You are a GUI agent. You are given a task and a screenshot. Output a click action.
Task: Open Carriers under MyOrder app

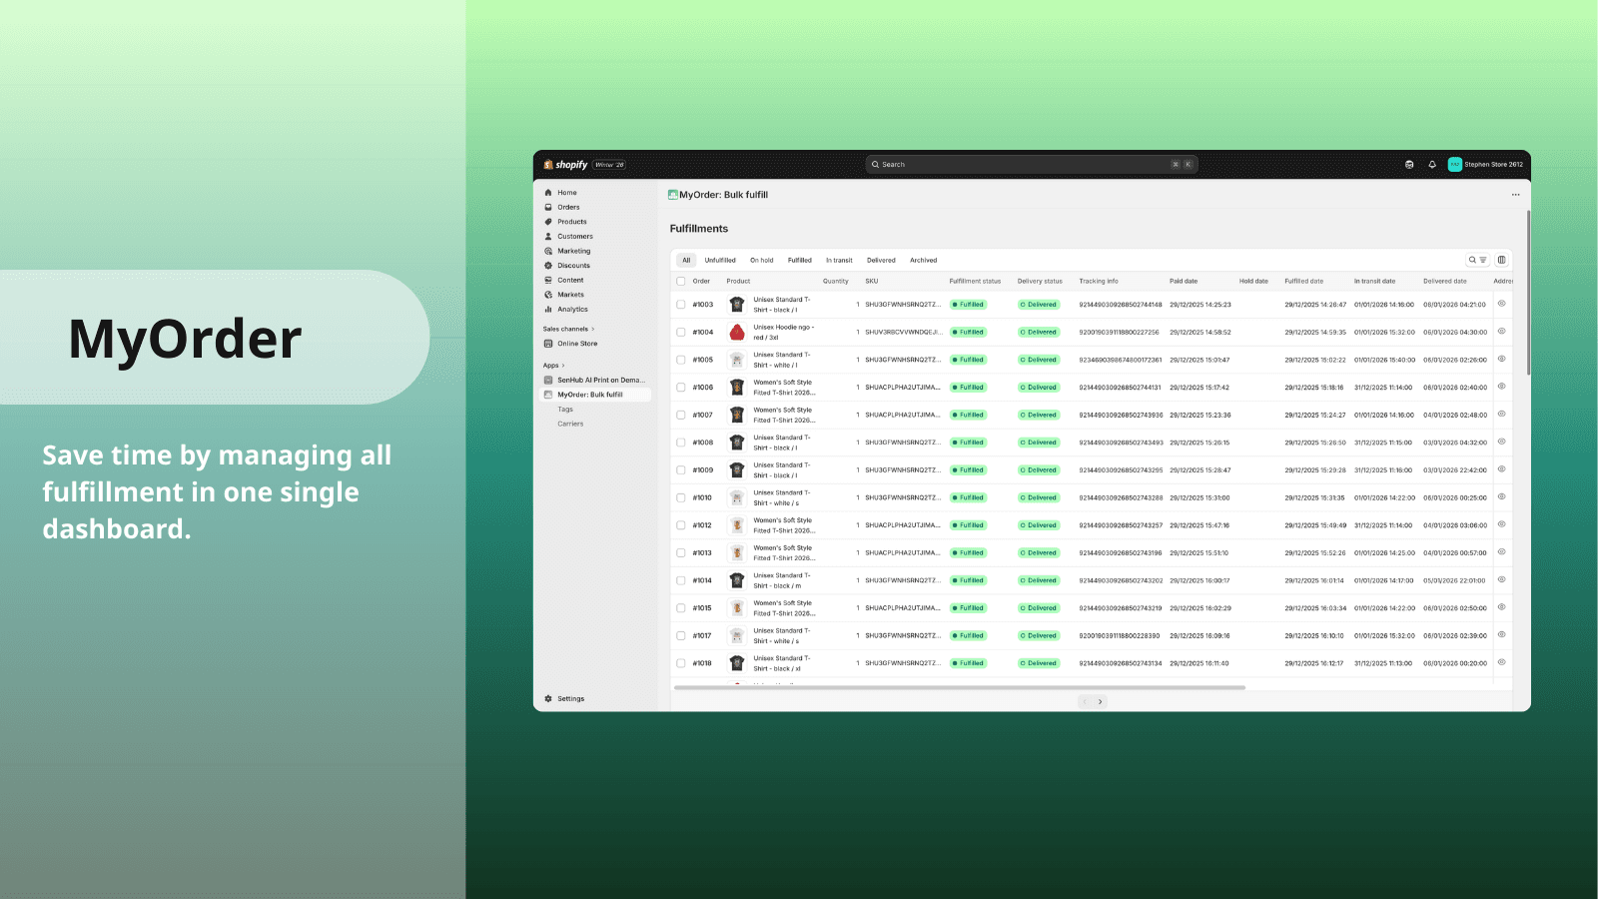click(570, 424)
